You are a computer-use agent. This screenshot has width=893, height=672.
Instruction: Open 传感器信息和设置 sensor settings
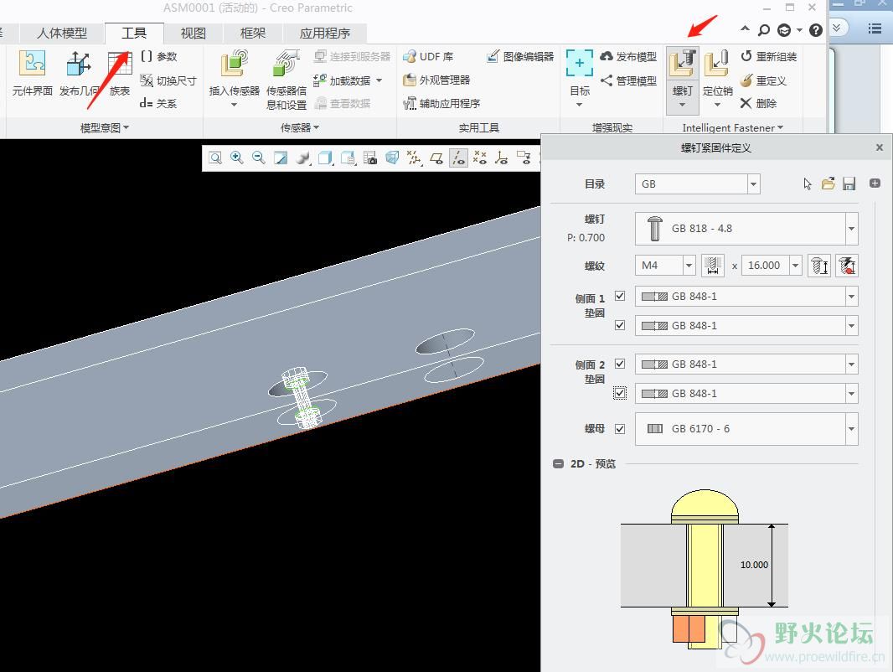[x=286, y=80]
